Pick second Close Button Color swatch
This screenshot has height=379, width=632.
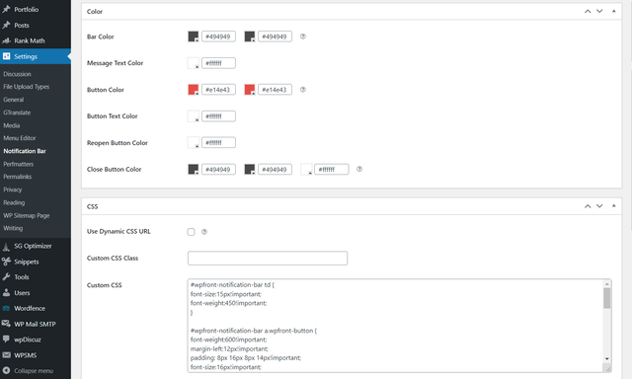click(x=250, y=169)
